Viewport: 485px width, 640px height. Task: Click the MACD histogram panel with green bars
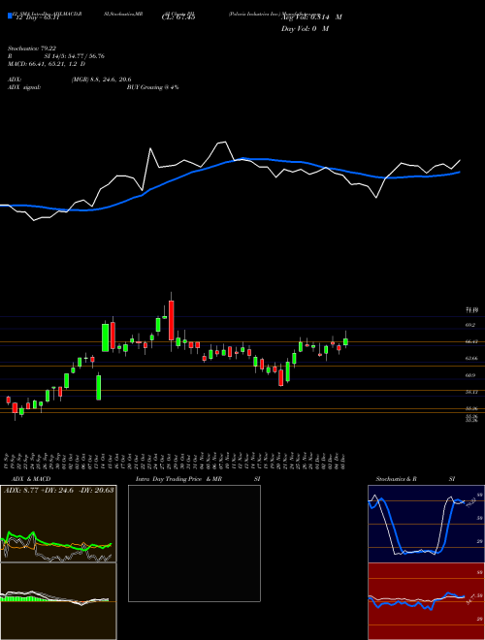(58, 601)
